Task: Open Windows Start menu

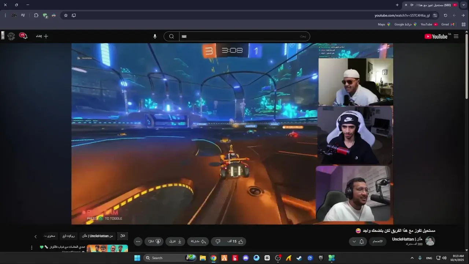Action: coord(137,258)
